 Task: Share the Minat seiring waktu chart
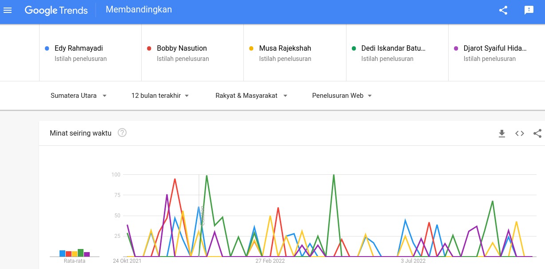click(537, 133)
